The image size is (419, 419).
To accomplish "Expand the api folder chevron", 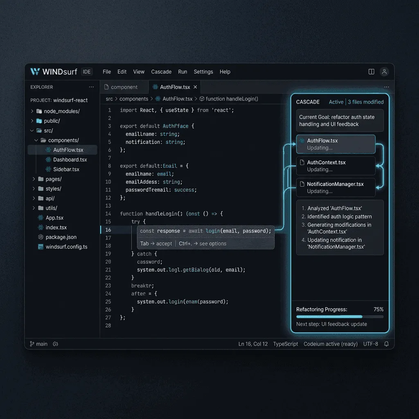I will point(34,198).
